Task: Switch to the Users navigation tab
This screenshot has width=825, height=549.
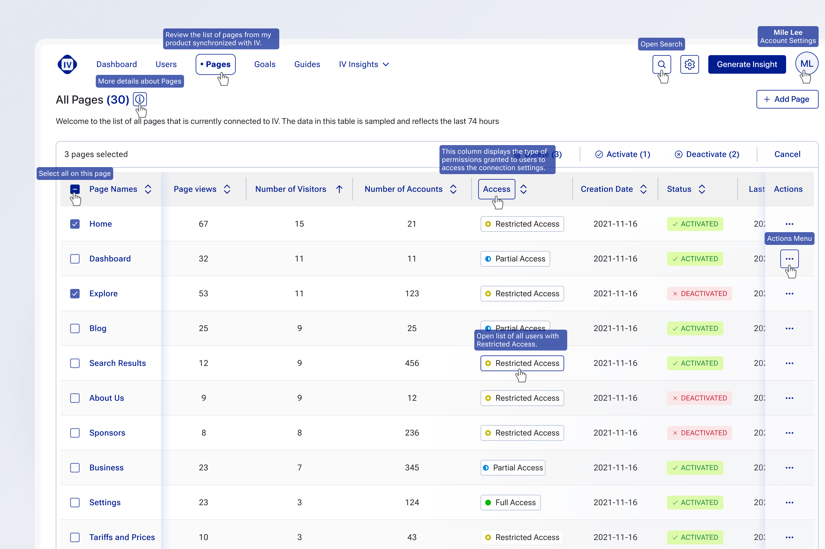Action: coord(166,64)
